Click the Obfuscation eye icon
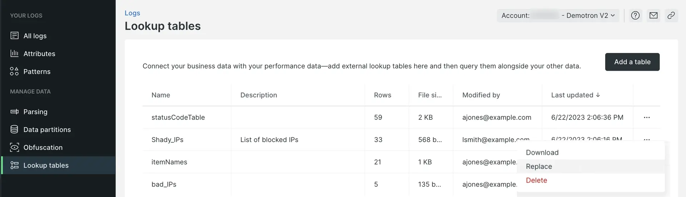686x197 pixels. pos(14,147)
